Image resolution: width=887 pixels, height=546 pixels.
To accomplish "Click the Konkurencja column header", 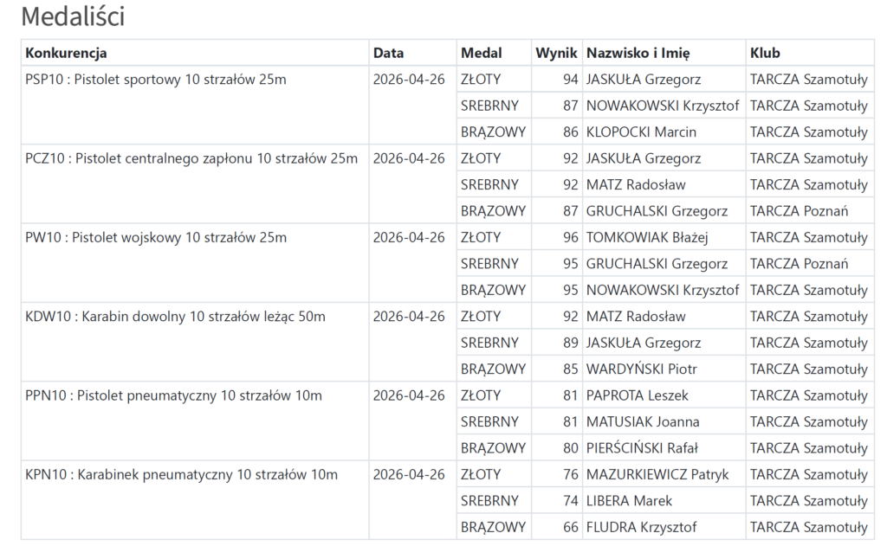I will click(66, 53).
